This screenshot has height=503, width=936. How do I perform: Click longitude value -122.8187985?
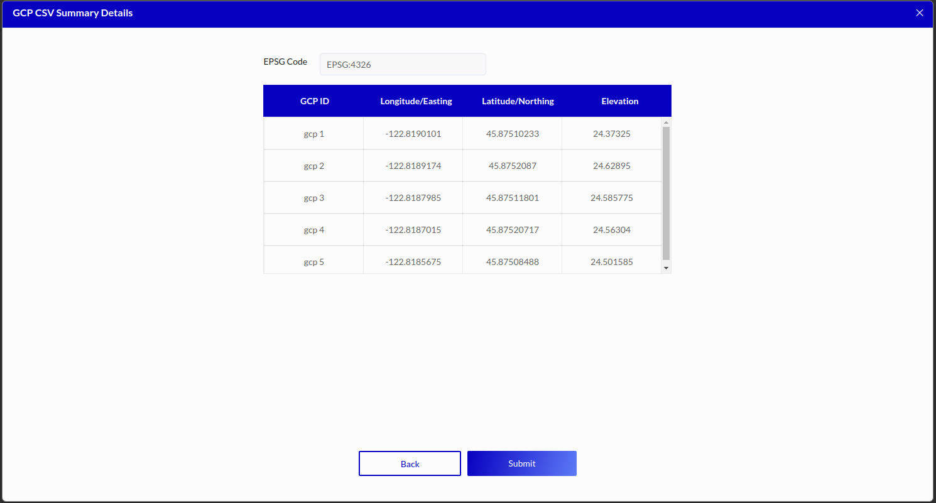(x=413, y=198)
